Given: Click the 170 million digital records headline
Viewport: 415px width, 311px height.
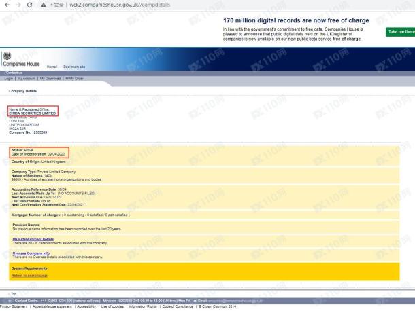Looking at the screenshot, I should click(x=296, y=20).
